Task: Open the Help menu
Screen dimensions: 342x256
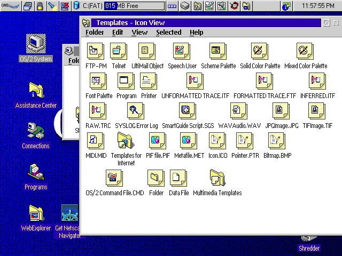Action: click(x=196, y=32)
